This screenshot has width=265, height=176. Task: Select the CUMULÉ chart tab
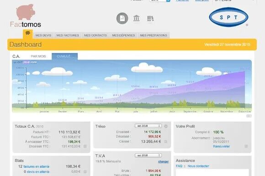(x=64, y=56)
